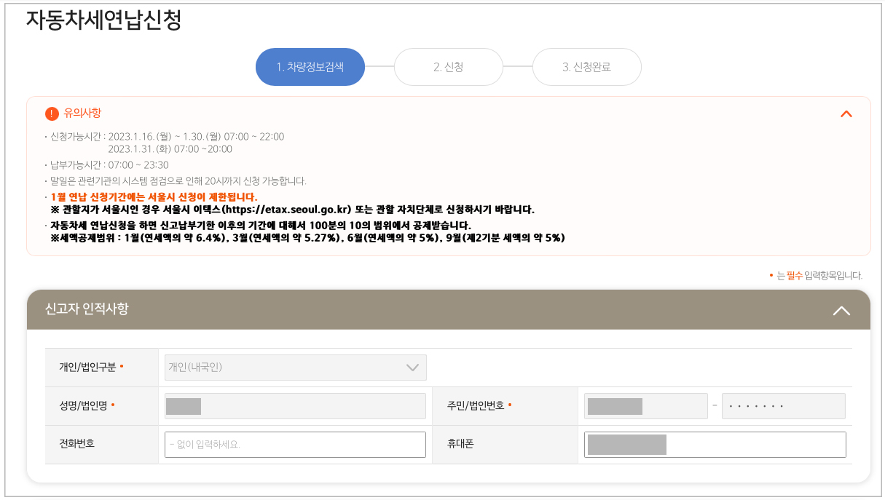Click the 휴대폰 label
The width and height of the screenshot is (885, 500).
pos(460,443)
